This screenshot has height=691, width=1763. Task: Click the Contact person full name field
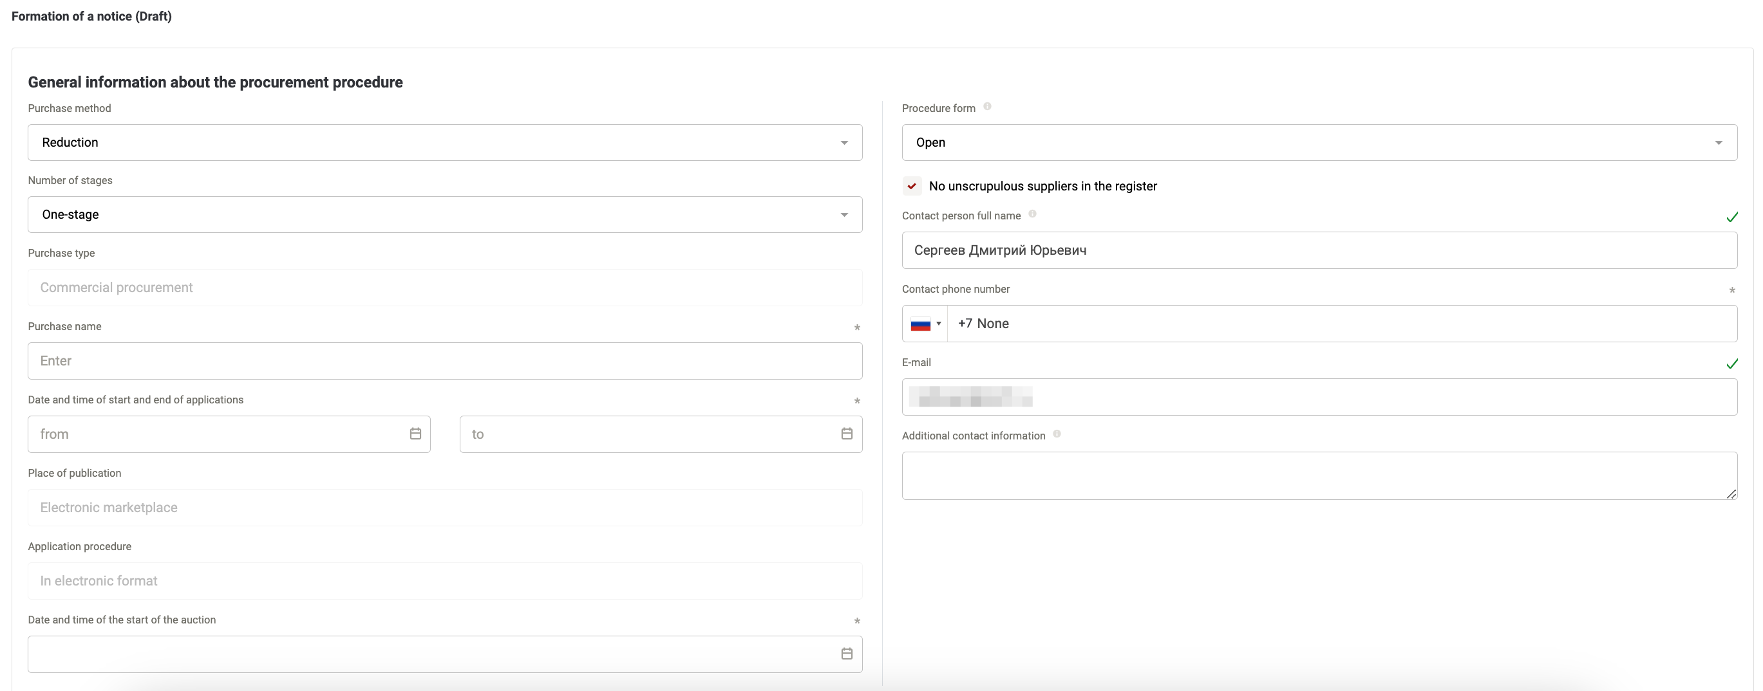(x=1319, y=250)
